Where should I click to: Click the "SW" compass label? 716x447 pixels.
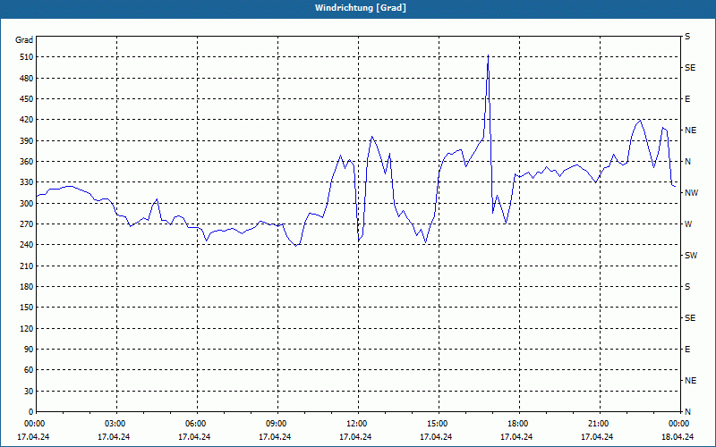691,256
